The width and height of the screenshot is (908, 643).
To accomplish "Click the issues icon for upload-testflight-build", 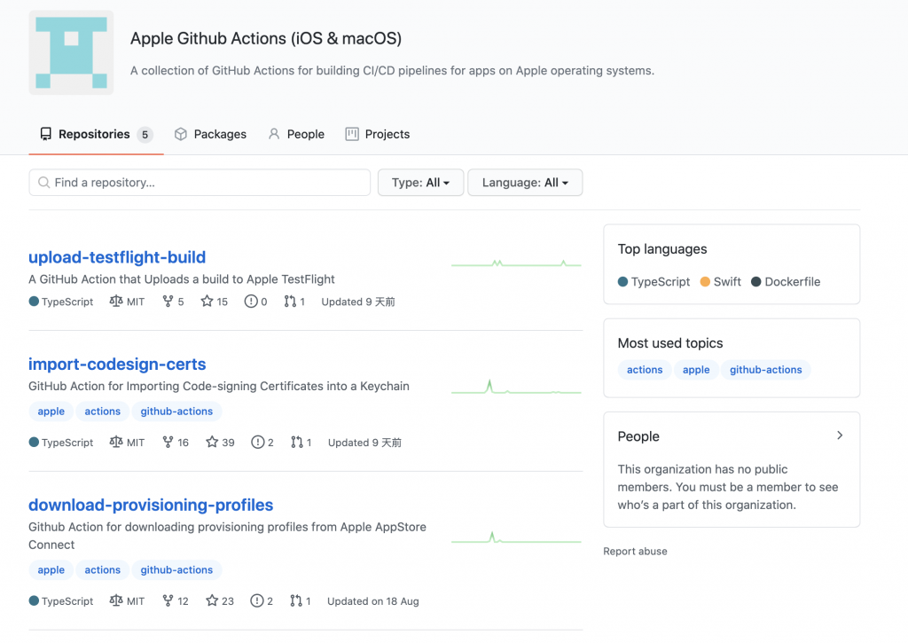I will (x=251, y=302).
